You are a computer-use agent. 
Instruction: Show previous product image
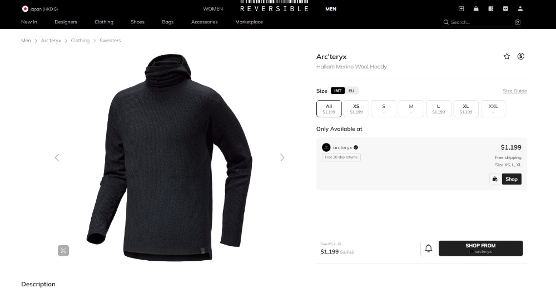tap(57, 157)
